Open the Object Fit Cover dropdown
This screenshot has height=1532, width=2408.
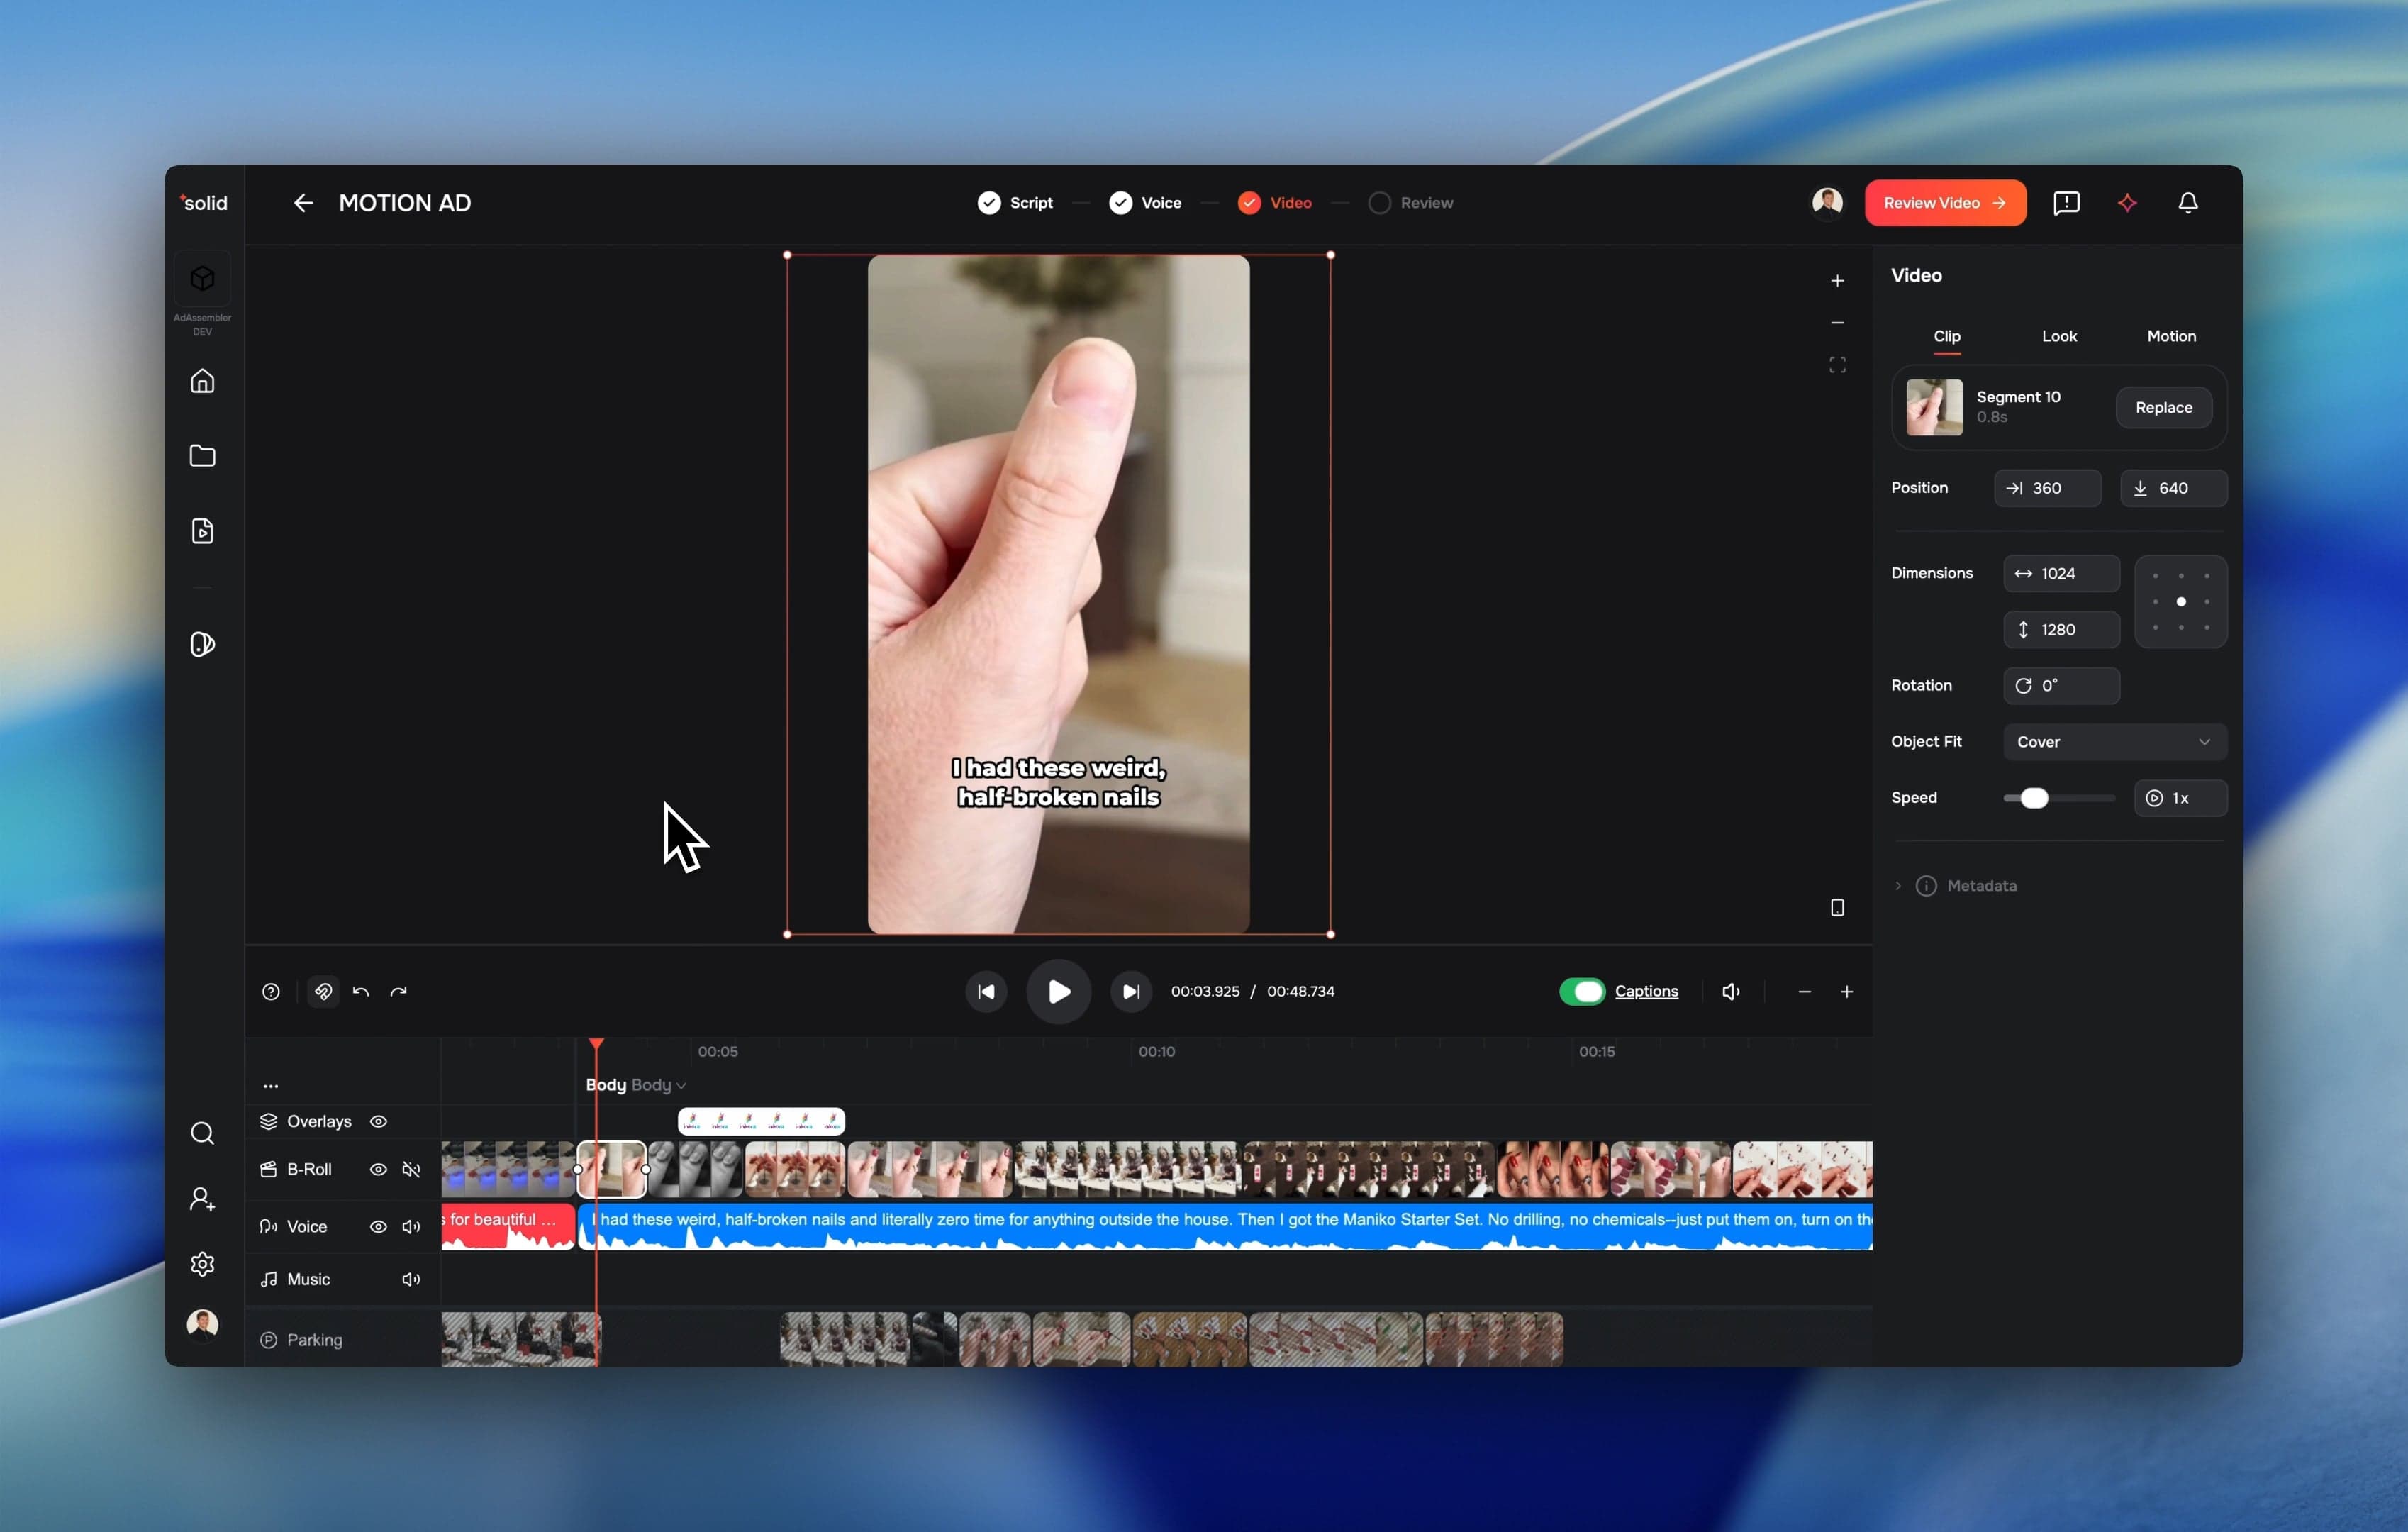click(x=2114, y=742)
